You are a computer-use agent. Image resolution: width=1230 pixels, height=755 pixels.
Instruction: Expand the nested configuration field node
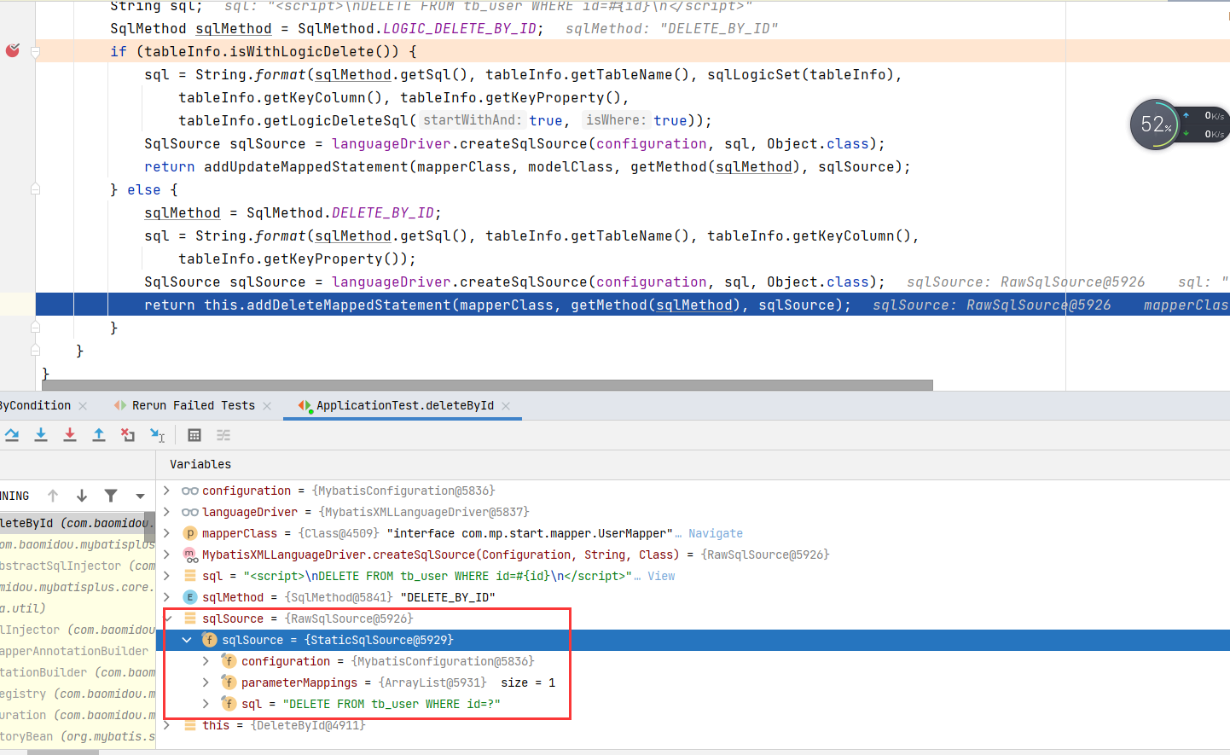tap(206, 661)
